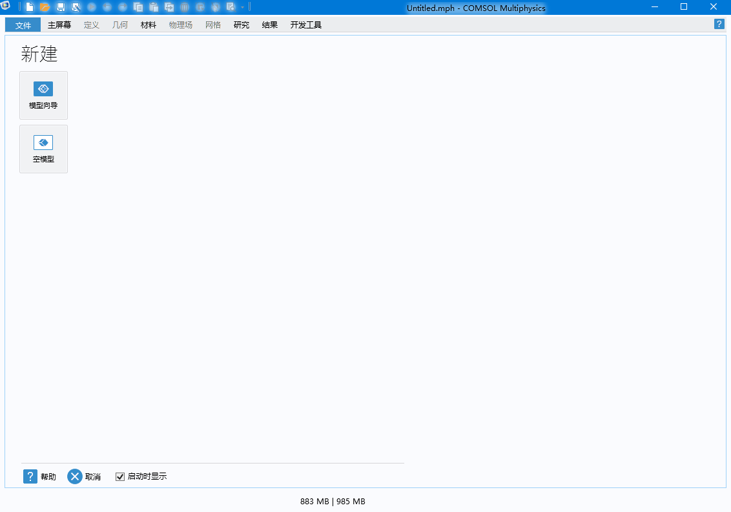Open the 文件 menu
This screenshot has width=731, height=512.
pyautogui.click(x=23, y=25)
